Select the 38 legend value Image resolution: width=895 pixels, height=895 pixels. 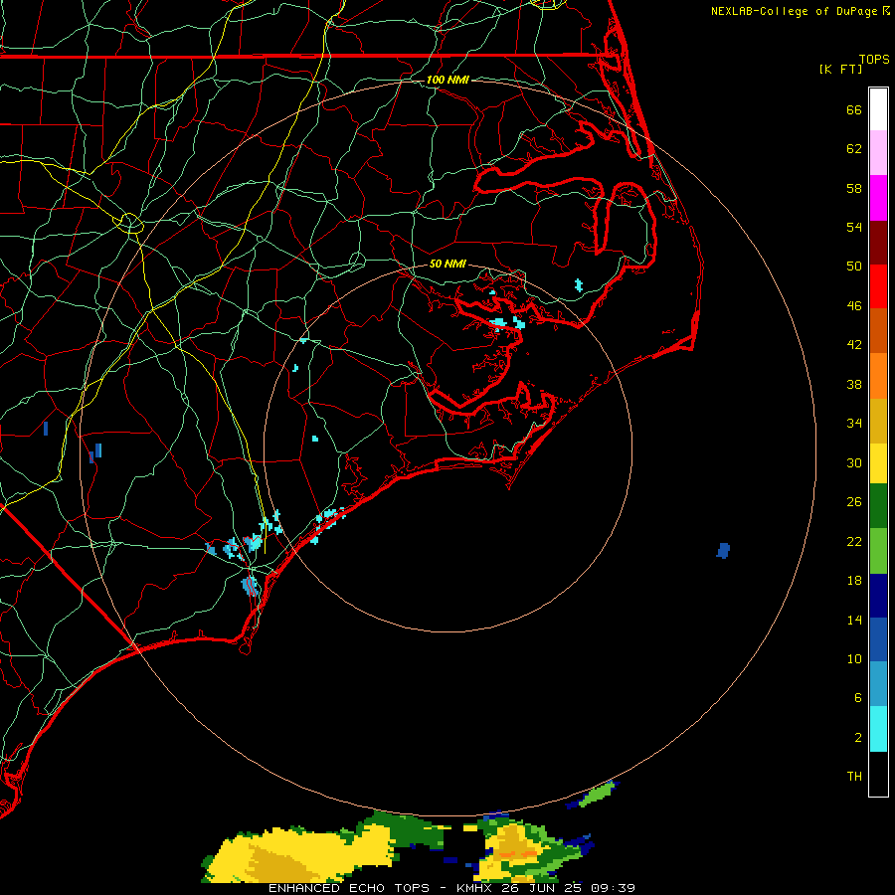pyautogui.click(x=854, y=384)
